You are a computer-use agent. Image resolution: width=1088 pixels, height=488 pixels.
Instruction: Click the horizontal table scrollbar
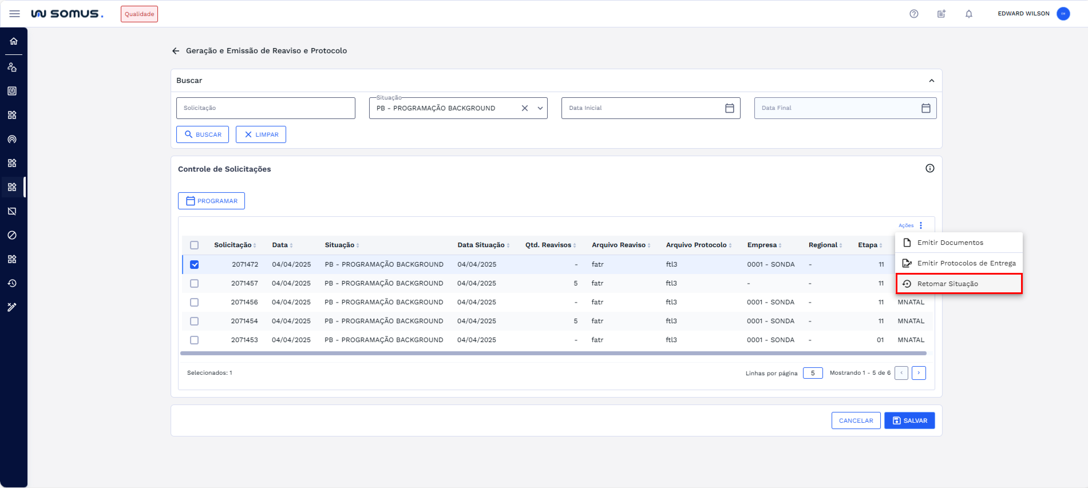[x=553, y=353]
